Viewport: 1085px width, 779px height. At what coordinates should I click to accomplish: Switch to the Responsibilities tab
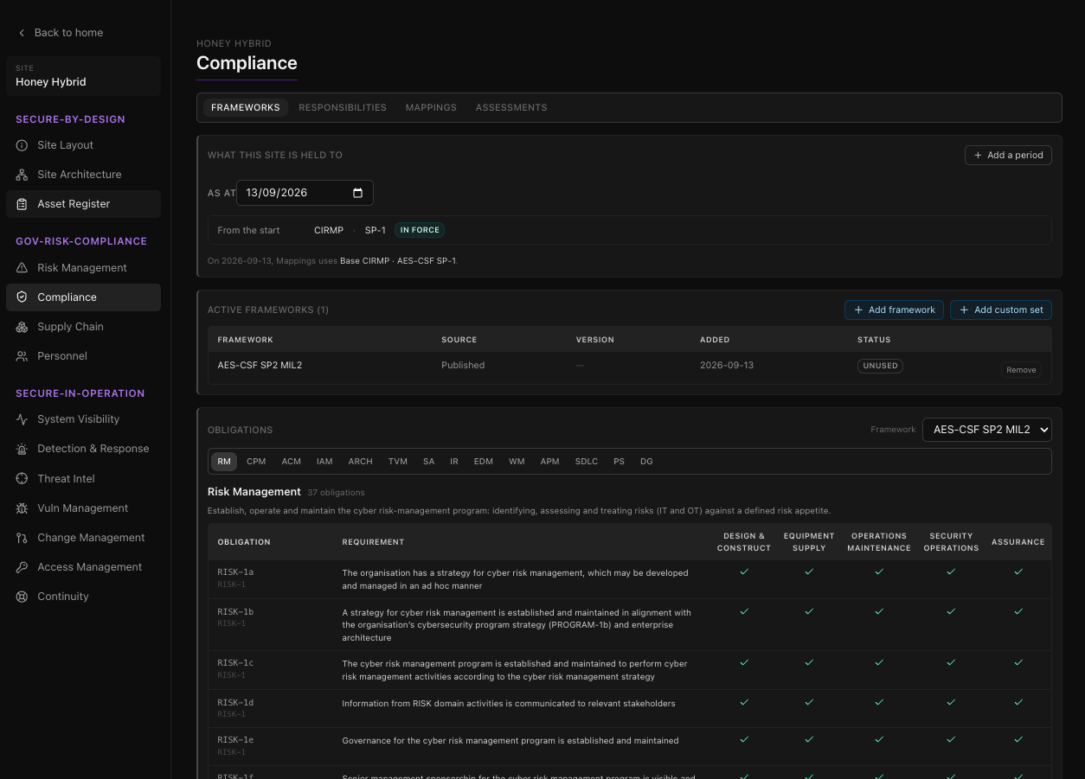point(343,108)
